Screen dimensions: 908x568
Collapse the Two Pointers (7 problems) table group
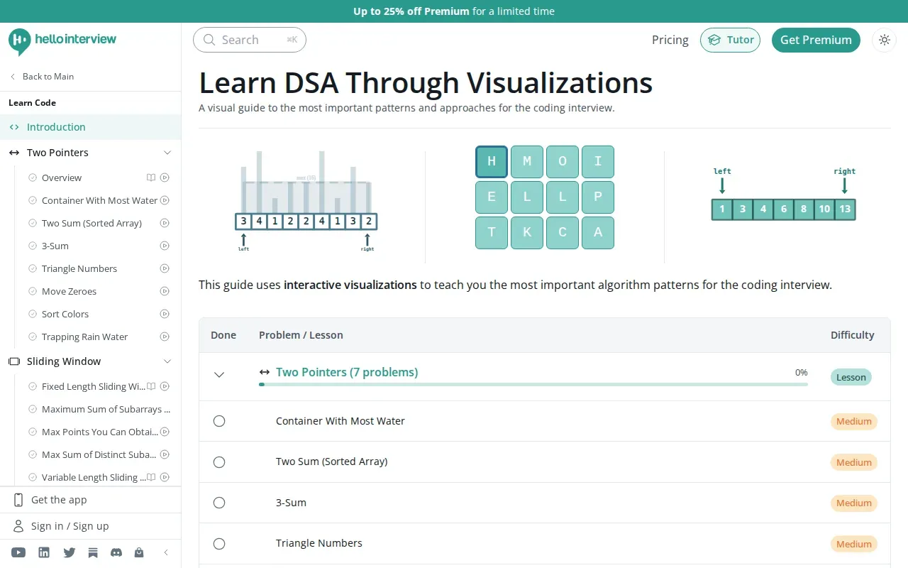pos(219,375)
